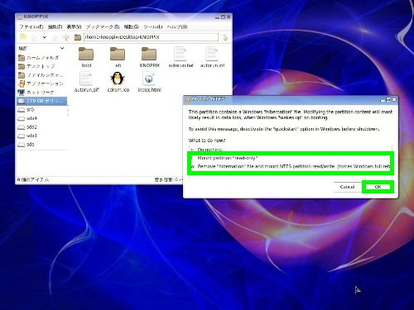This screenshot has width=414, height=310.
Task: Go forward with the right arrow icon
Action: 55,37
